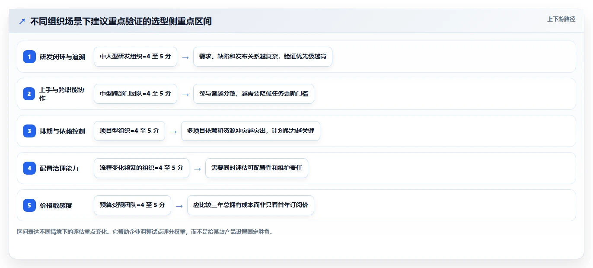Click the '参与者越分散，越需要降低任务更新门槛' box
This screenshot has width=593, height=268.
[254, 94]
